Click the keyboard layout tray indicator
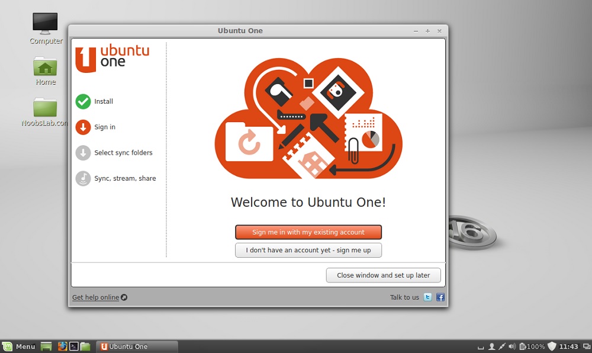The height and width of the screenshot is (353, 592). 481,347
